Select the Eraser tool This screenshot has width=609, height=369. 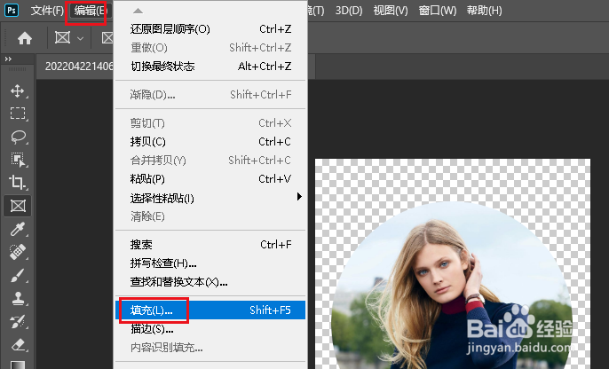pyautogui.click(x=18, y=344)
